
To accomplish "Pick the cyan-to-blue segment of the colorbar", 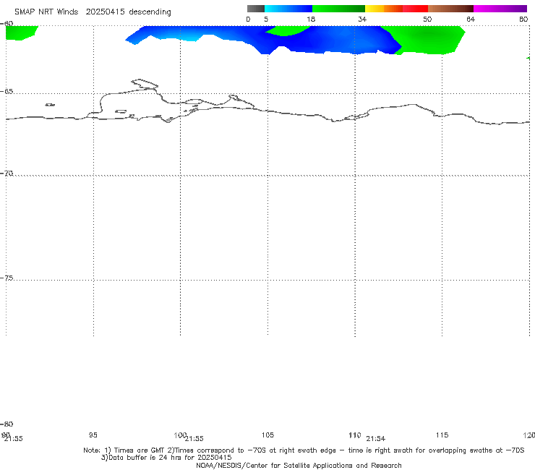I will [288, 9].
